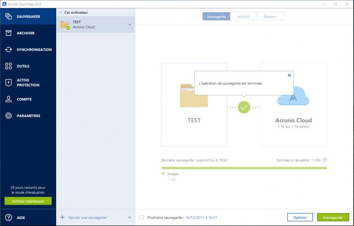Expand the TEST backup entry chevron
Image resolution: width=354 pixels, height=226 pixels.
[129, 24]
